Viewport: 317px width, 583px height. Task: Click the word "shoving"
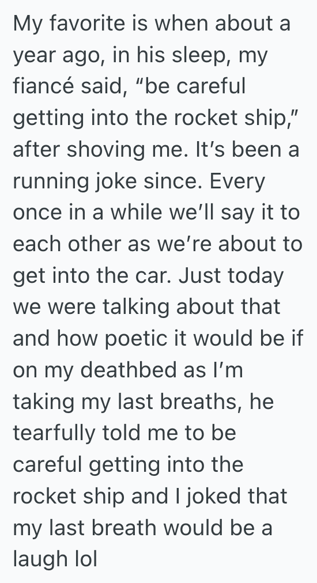105,150
